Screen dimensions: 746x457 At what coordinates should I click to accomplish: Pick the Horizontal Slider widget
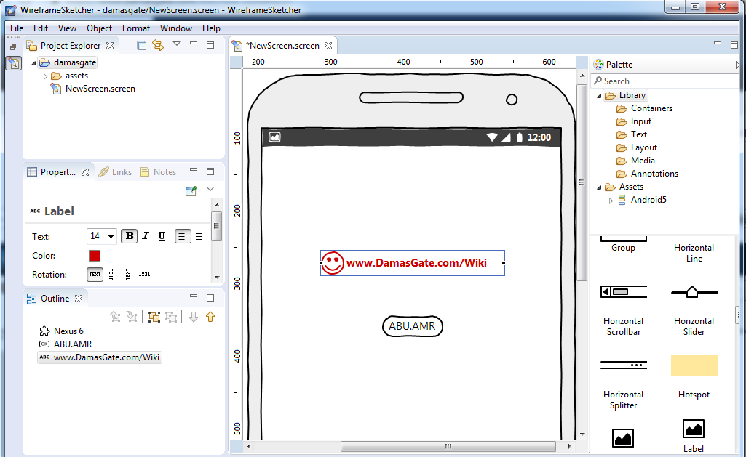(694, 310)
